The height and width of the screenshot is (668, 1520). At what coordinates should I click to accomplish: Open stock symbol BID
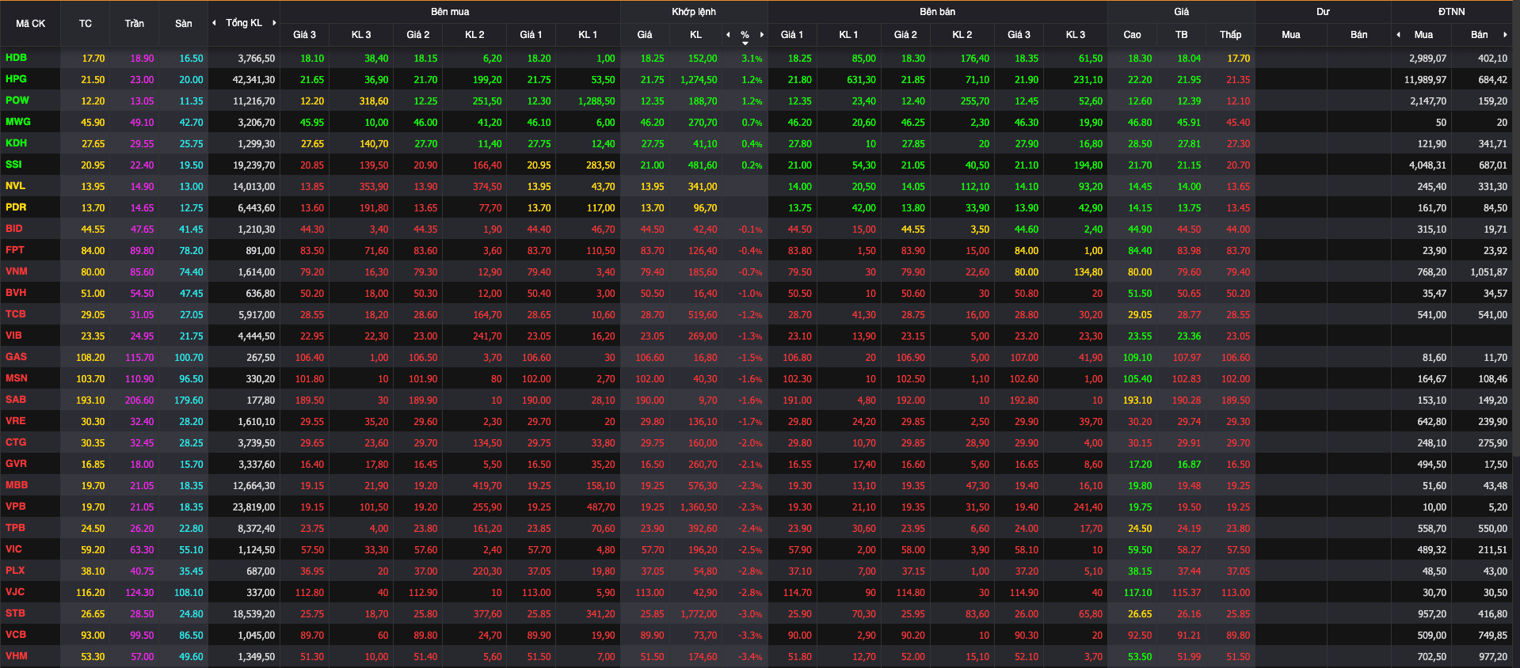click(13, 229)
